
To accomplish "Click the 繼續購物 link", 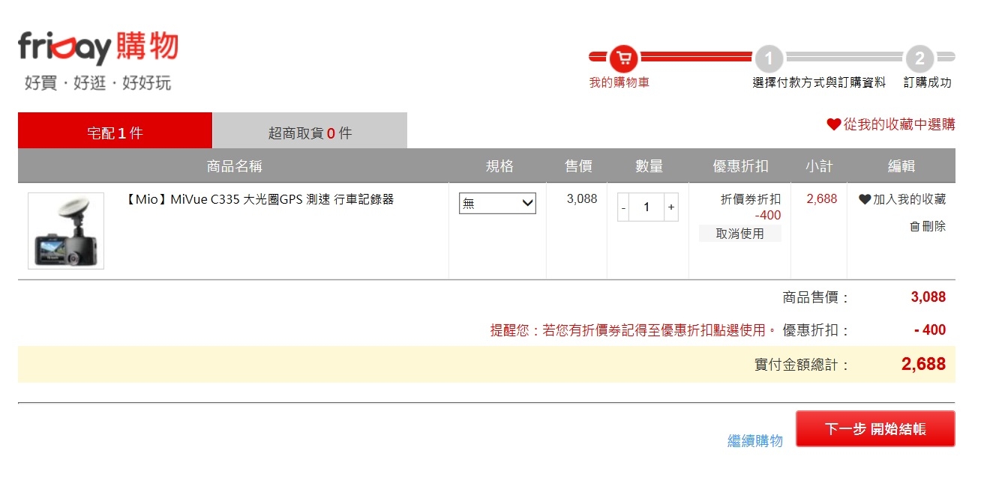I will [x=755, y=441].
